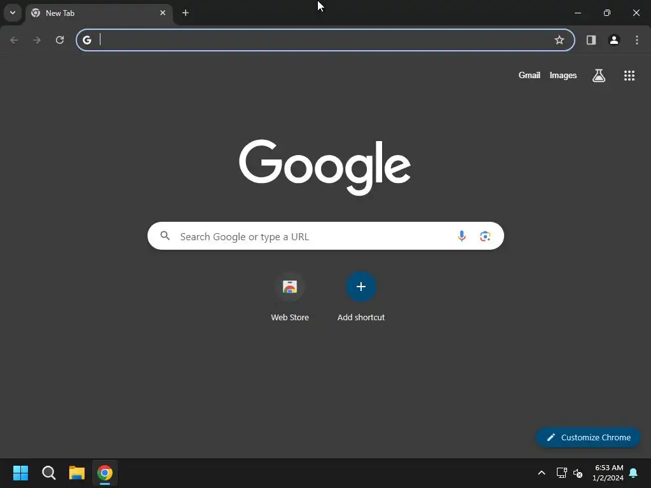The image size is (651, 488).
Task: Restore down the Chrome window
Action: point(607,13)
